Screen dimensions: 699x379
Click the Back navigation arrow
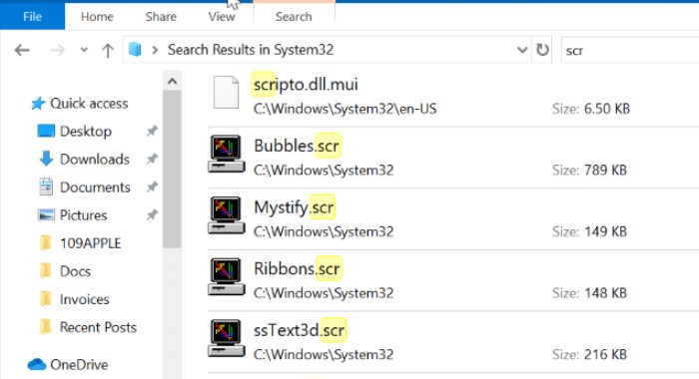22,50
